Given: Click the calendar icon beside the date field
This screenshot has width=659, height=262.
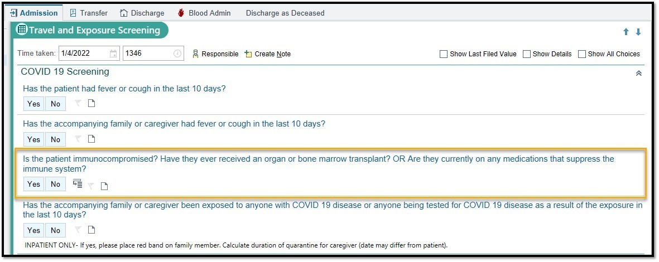Looking at the screenshot, I should 114,54.
